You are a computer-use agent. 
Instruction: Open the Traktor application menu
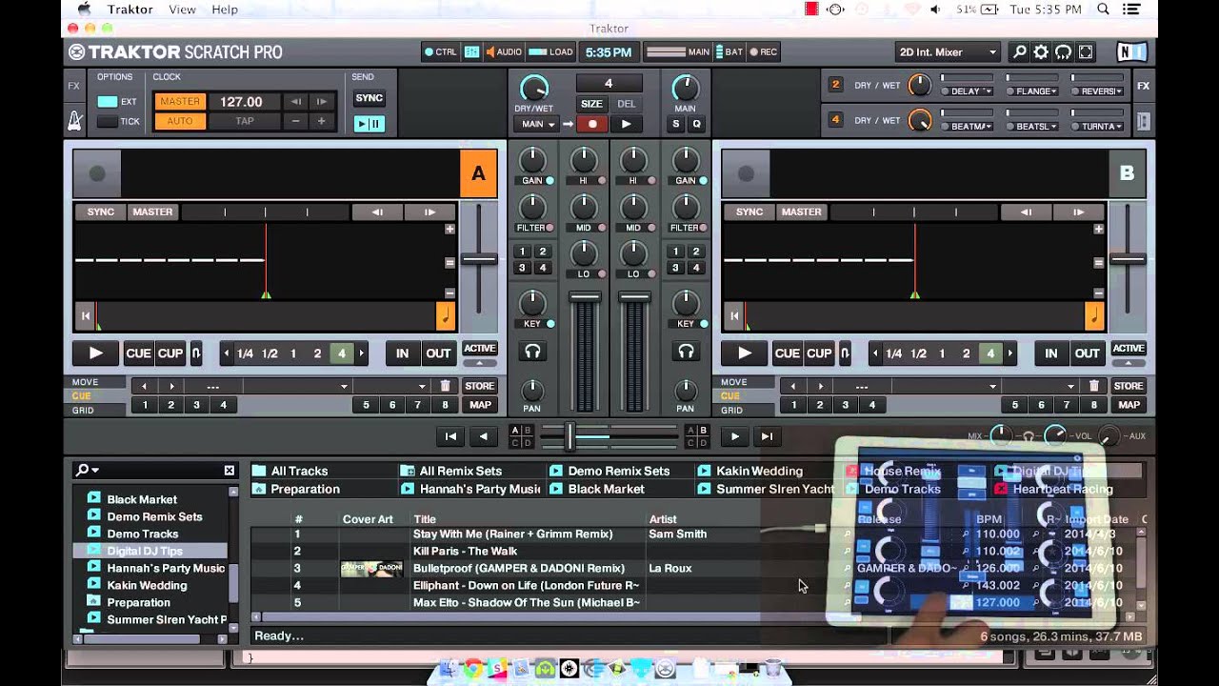tap(130, 10)
